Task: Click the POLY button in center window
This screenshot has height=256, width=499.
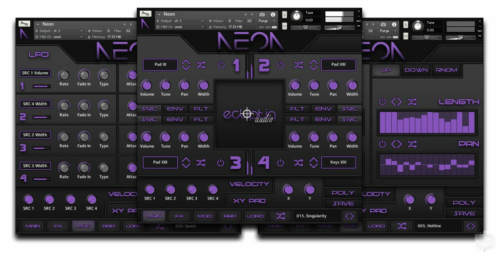Action: click(343, 193)
